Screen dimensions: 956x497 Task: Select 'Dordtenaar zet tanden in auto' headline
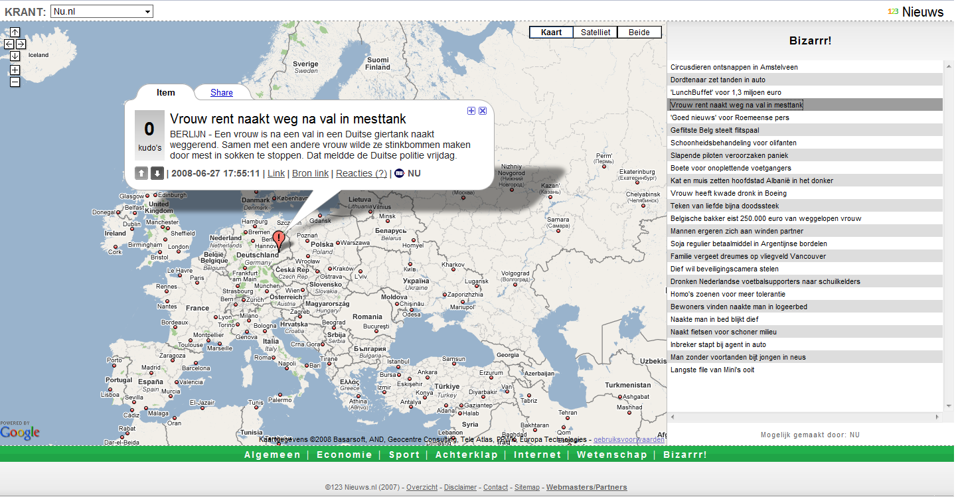click(x=805, y=80)
